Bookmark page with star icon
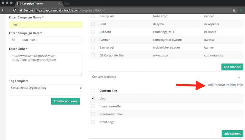This screenshot has height=140, width=245. point(234,10)
